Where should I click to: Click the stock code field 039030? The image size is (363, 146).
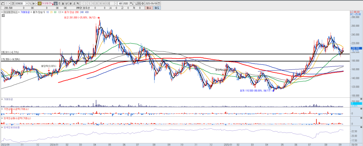pyautogui.click(x=20, y=3)
